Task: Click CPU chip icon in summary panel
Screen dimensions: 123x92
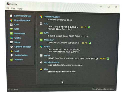Action: [41, 24]
